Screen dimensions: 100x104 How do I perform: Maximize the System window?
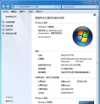click(x=90, y=1)
